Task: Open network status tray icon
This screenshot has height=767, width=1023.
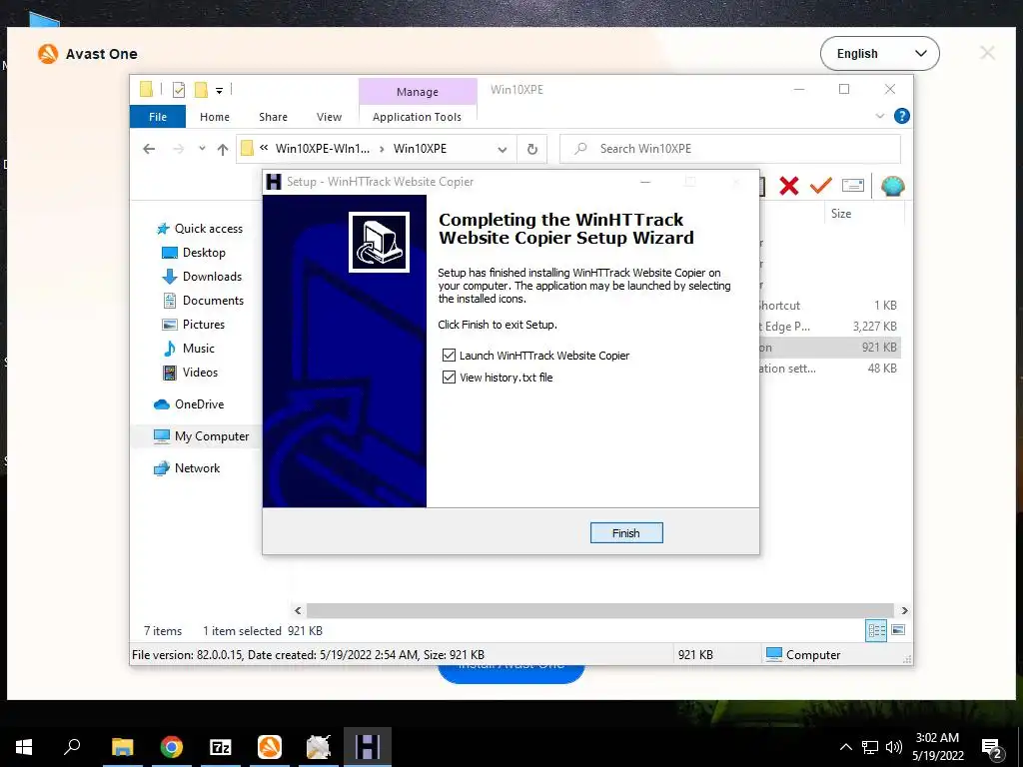Action: click(x=870, y=747)
